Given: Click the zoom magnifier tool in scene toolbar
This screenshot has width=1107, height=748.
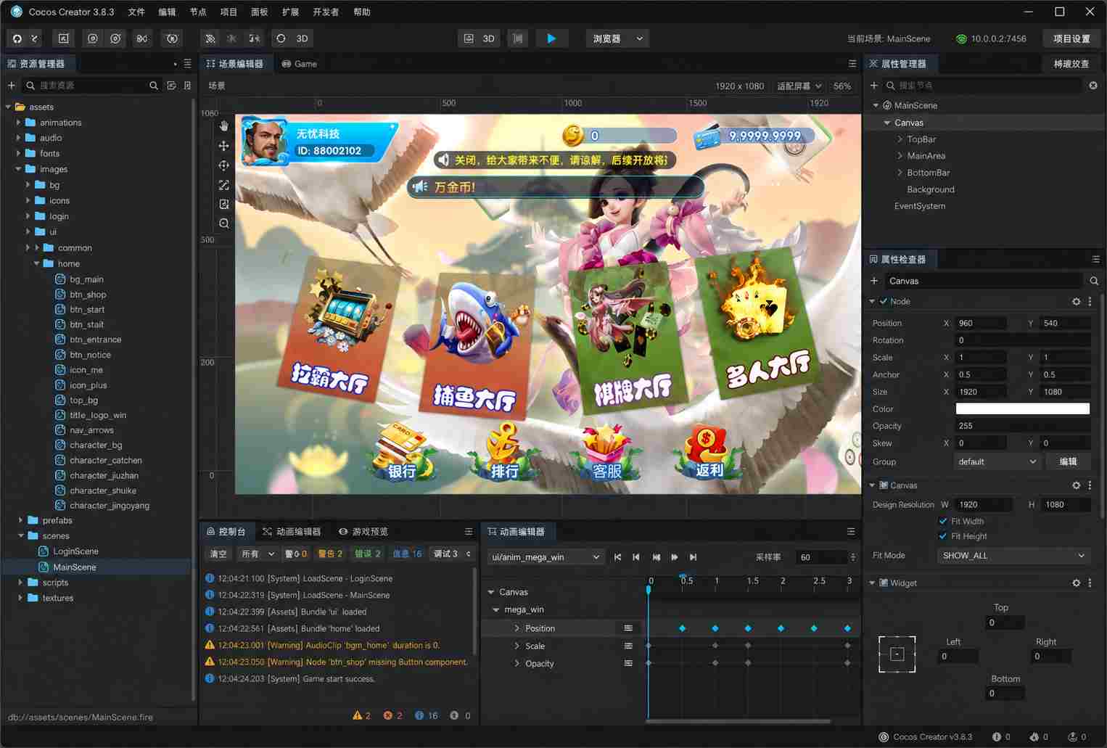Looking at the screenshot, I should (223, 223).
